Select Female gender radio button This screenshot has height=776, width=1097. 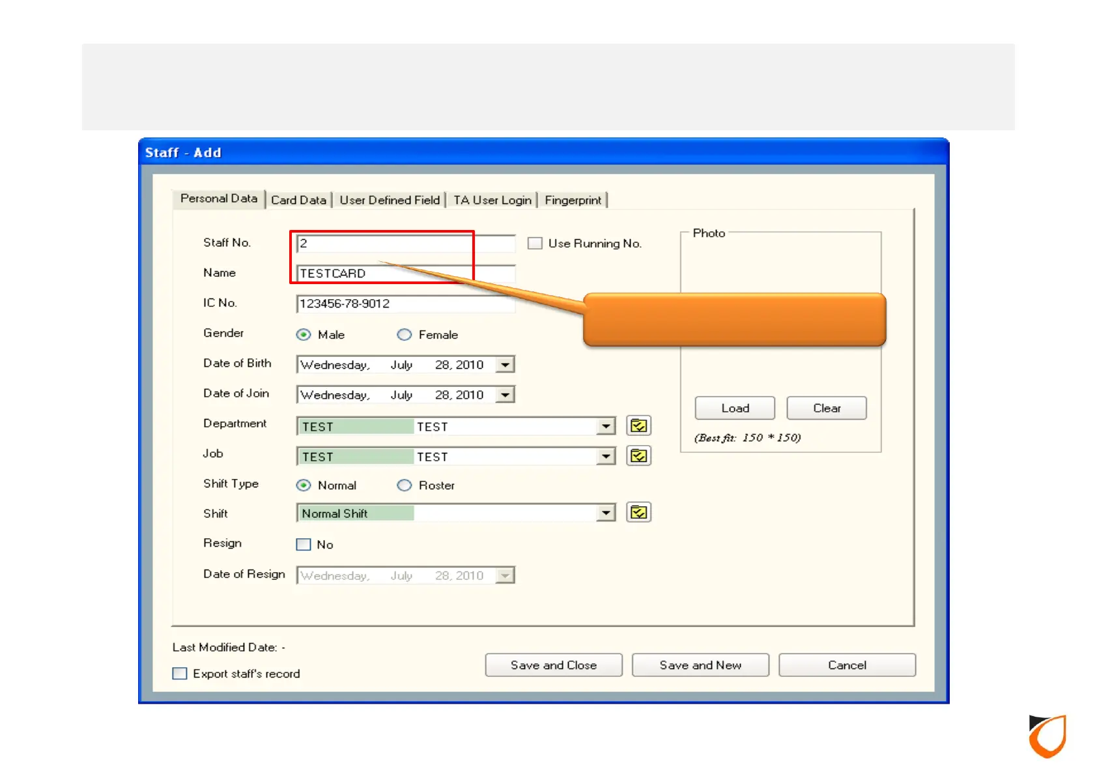click(x=405, y=335)
